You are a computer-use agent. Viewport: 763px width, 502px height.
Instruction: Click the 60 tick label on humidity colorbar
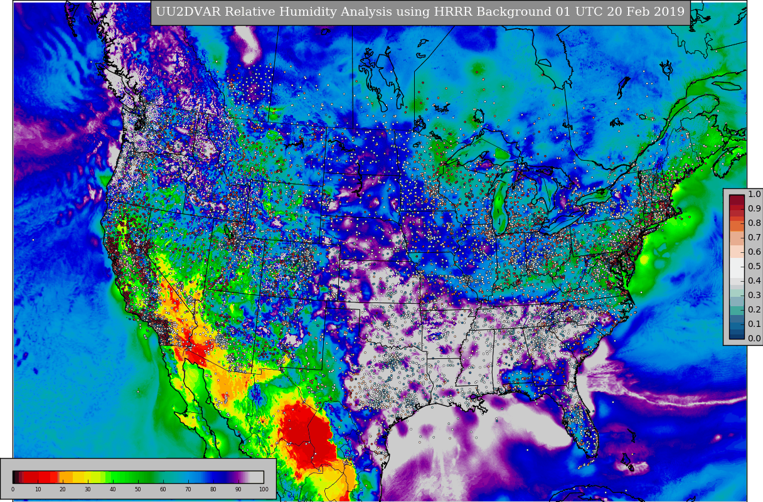[163, 489]
